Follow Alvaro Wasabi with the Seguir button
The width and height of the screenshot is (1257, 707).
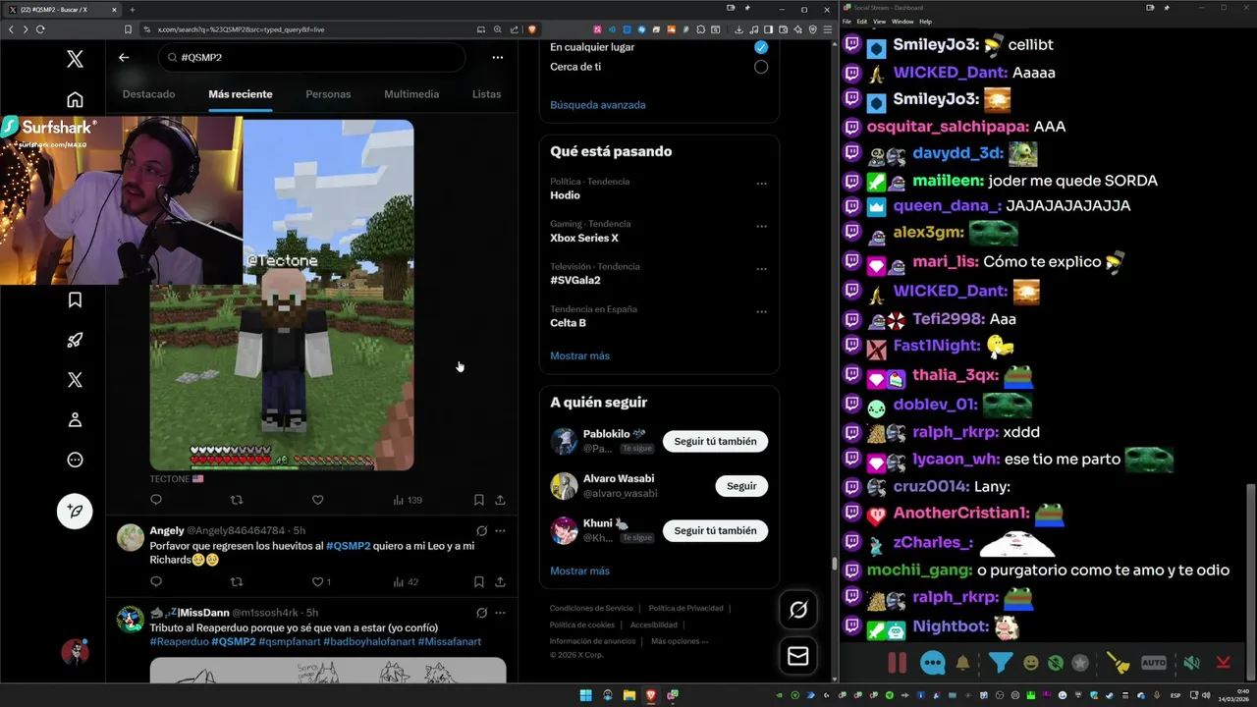coord(741,486)
